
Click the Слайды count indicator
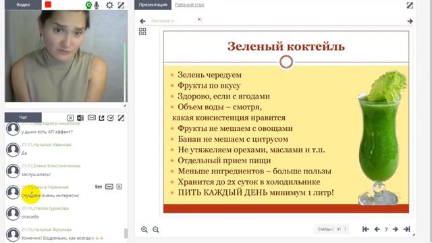(x=331, y=230)
